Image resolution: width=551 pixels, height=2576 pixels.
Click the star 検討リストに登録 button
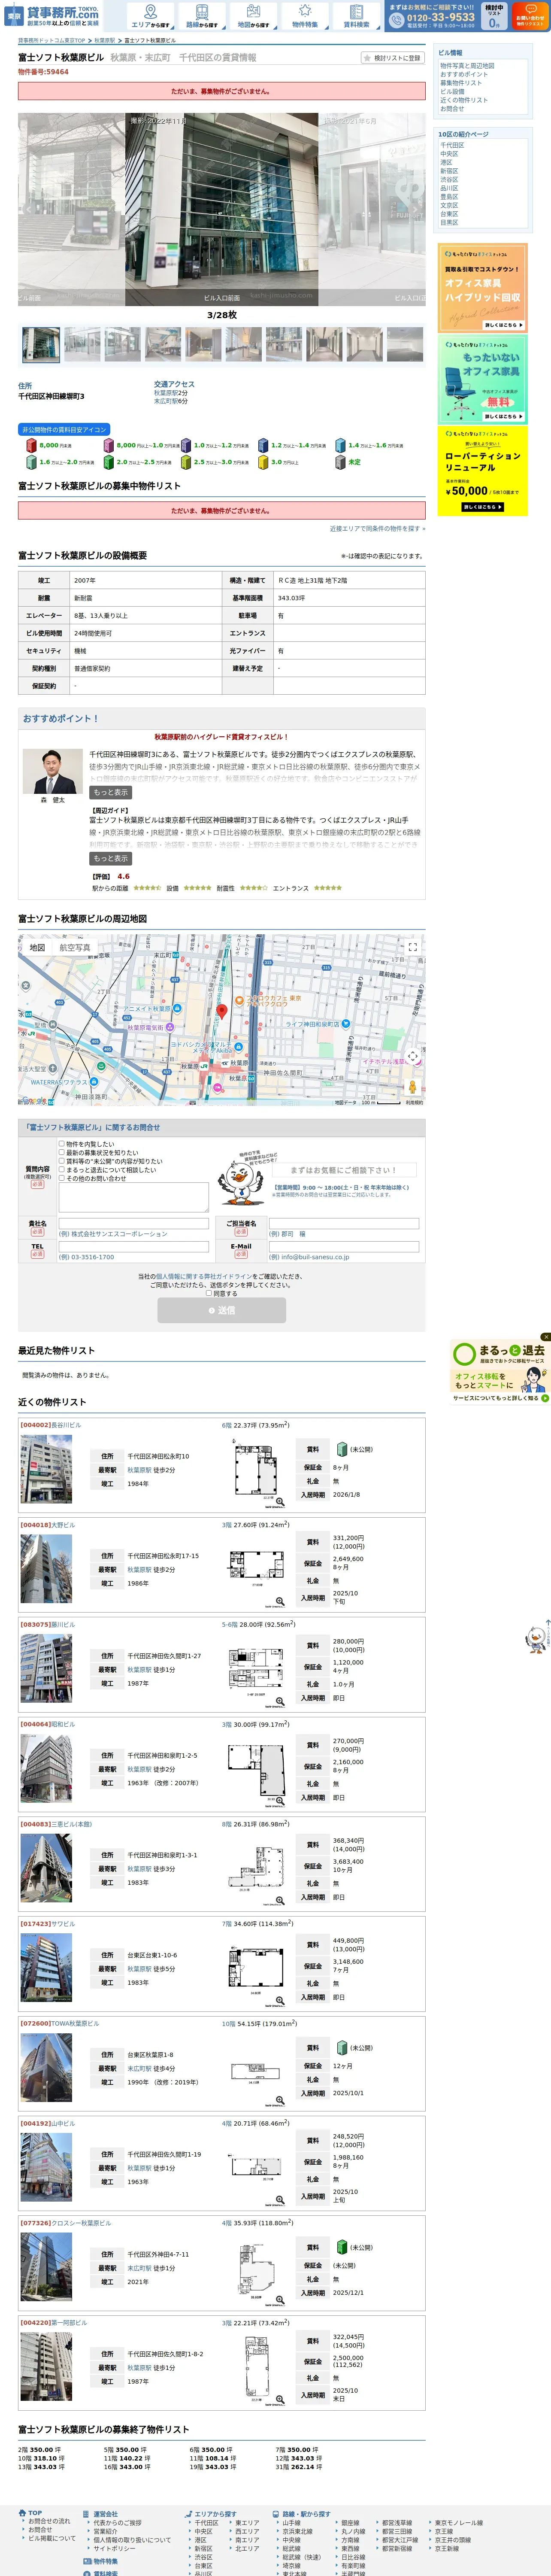(x=393, y=58)
